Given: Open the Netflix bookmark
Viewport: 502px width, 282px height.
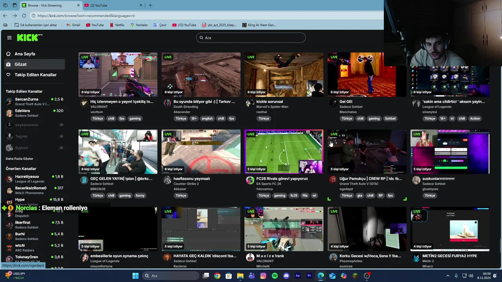Looking at the screenshot, I should point(116,25).
